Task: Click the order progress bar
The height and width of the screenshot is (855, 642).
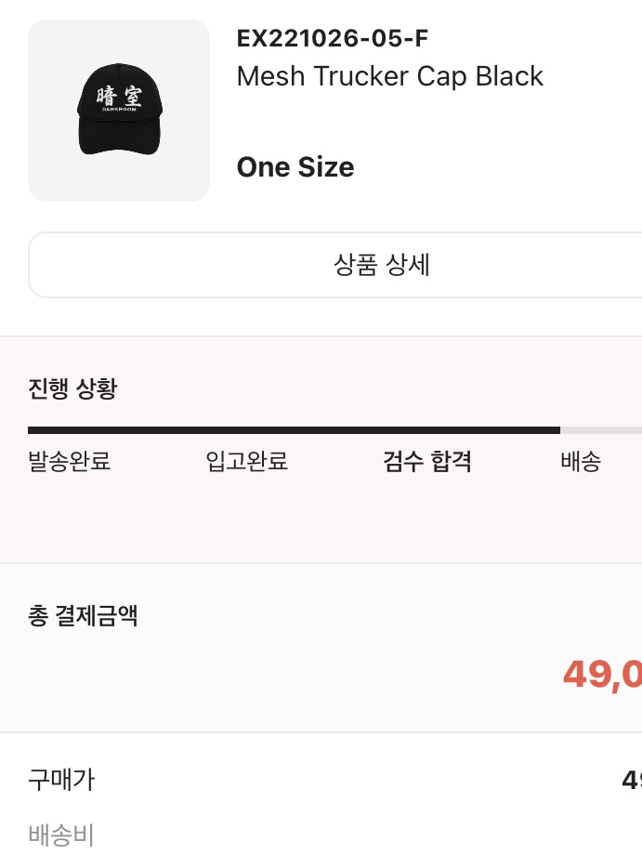Action: 335,430
